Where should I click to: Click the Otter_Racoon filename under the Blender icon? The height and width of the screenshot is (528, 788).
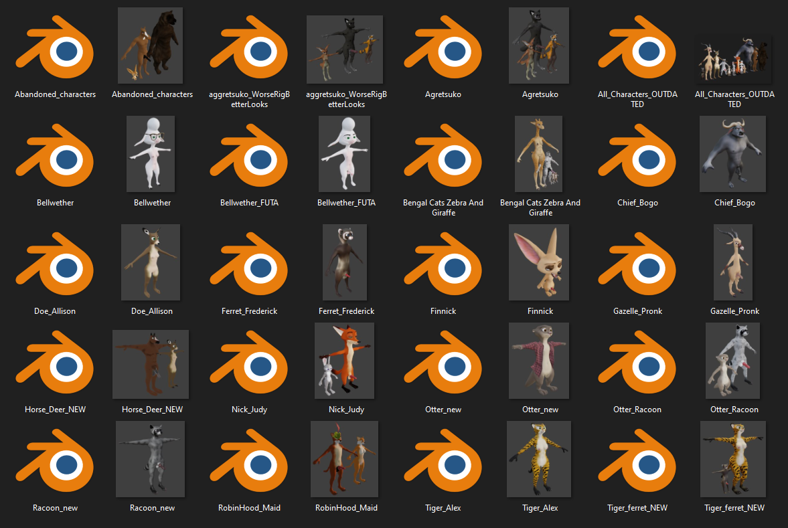[637, 410]
